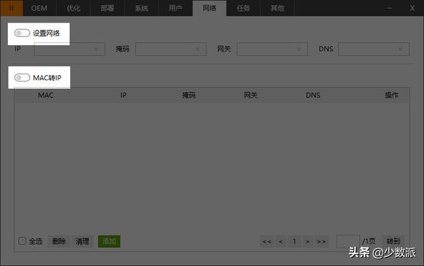
Task: Jump to first page with <<
Action: [267, 241]
